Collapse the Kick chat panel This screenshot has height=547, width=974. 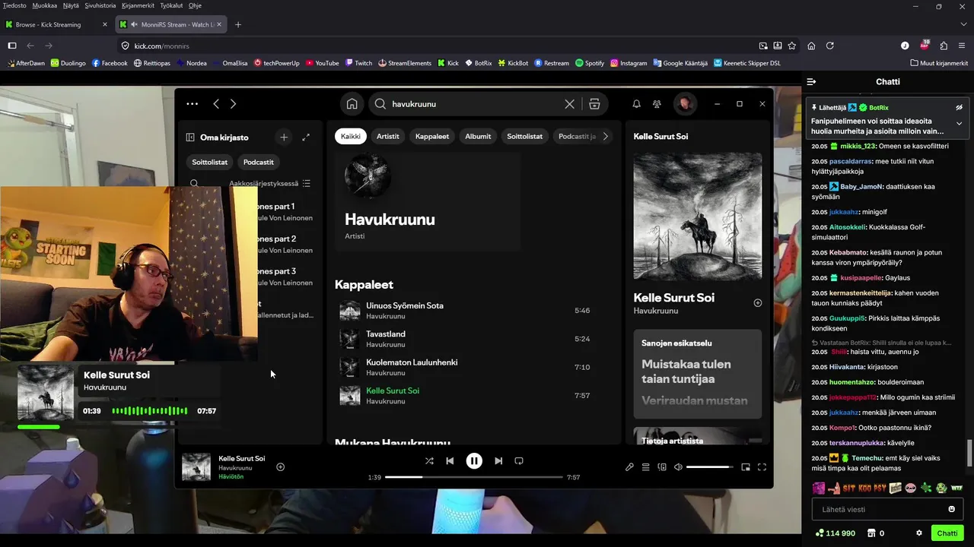click(x=812, y=81)
